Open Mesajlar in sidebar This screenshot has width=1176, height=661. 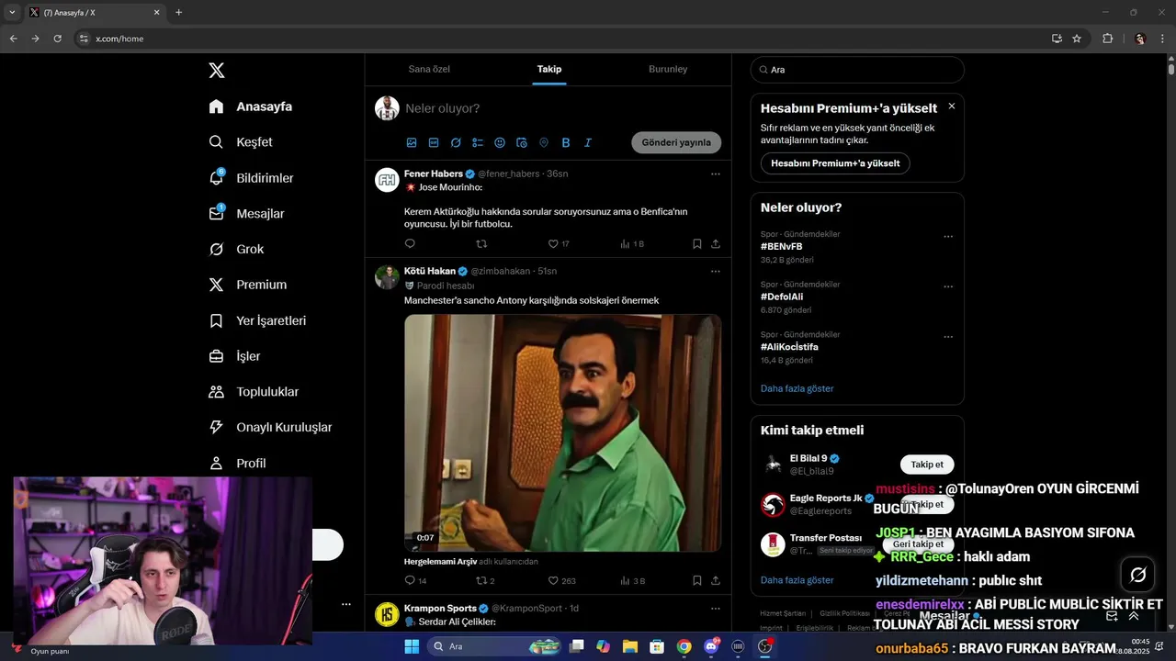pyautogui.click(x=246, y=214)
